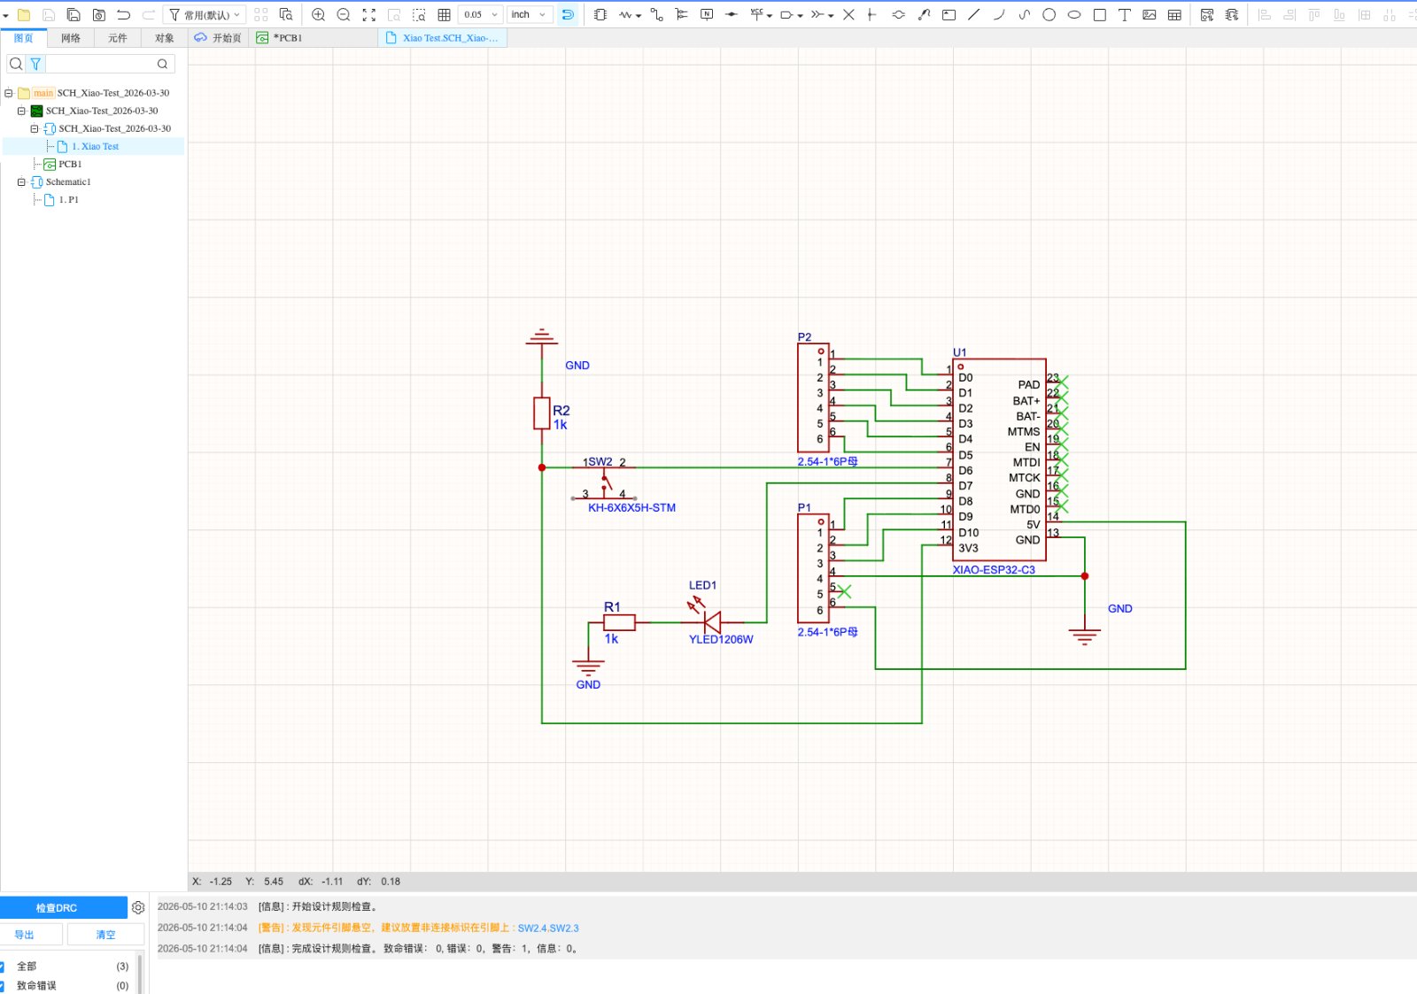
Task: Click the search icon inside the filter box
Action: [x=163, y=64]
